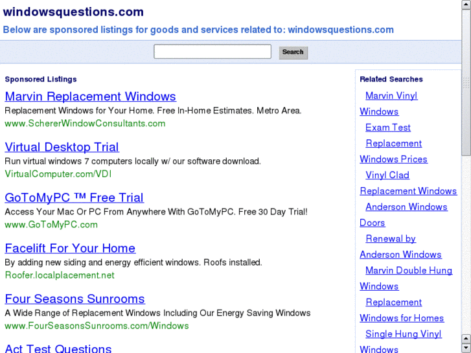Visit www.GoToMyPC.com green URL
Screen dimensions: 471x353
51,225
